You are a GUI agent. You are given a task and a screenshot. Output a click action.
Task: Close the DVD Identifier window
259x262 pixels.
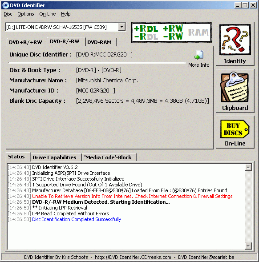pyautogui.click(x=253, y=5)
